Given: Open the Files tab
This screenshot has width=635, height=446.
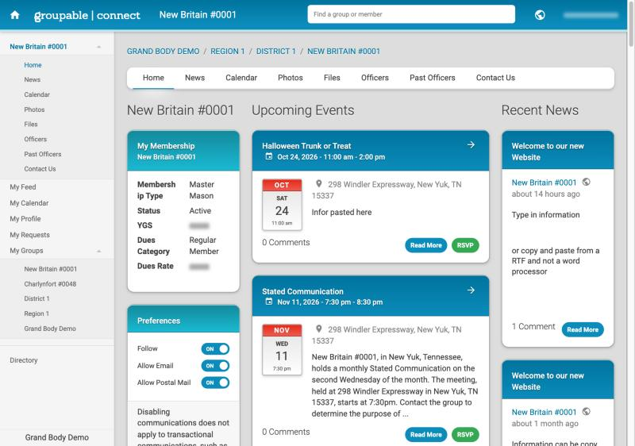Looking at the screenshot, I should pyautogui.click(x=332, y=78).
